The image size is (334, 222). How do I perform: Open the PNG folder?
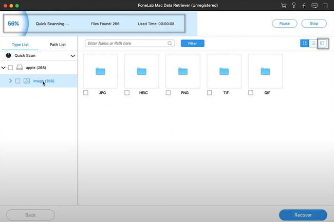[x=183, y=71]
